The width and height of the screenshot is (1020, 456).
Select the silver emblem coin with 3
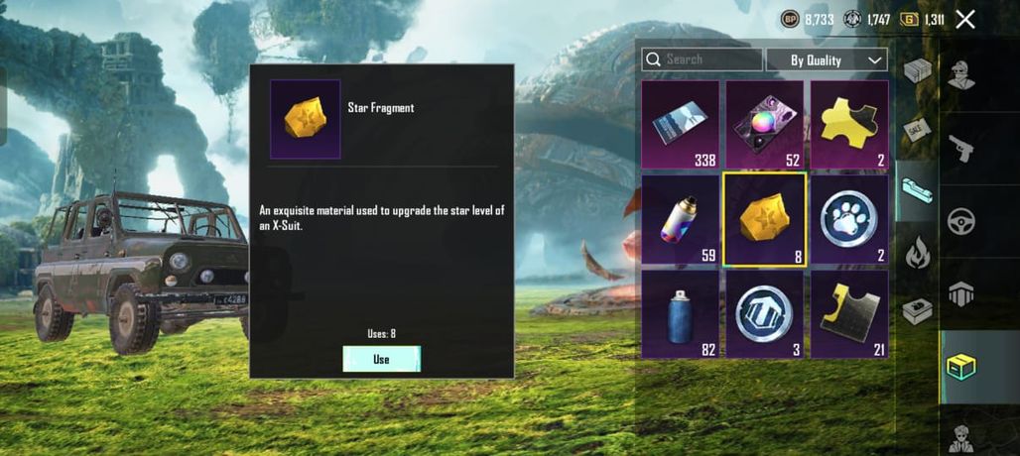pyautogui.click(x=765, y=314)
